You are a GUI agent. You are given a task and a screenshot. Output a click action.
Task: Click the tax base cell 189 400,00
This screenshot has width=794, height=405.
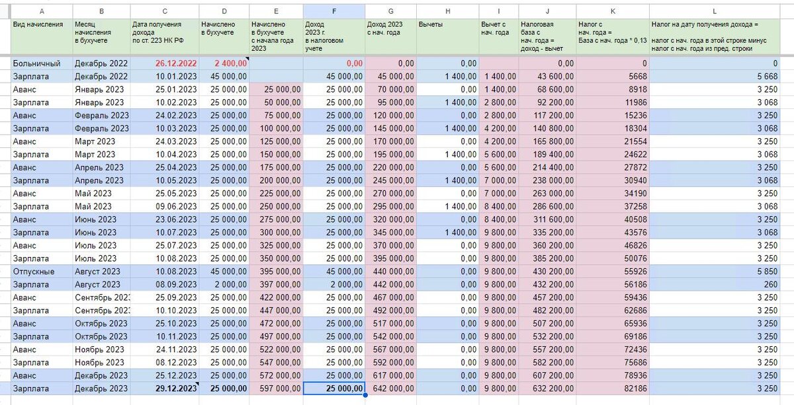(x=547, y=155)
